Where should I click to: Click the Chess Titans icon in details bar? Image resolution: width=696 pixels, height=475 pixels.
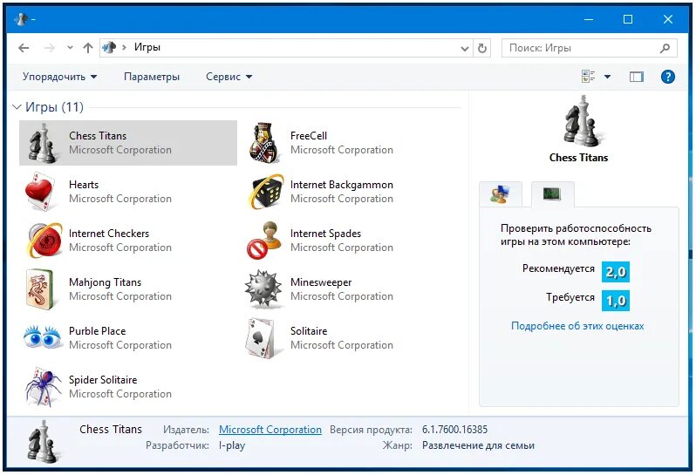tap(42, 441)
